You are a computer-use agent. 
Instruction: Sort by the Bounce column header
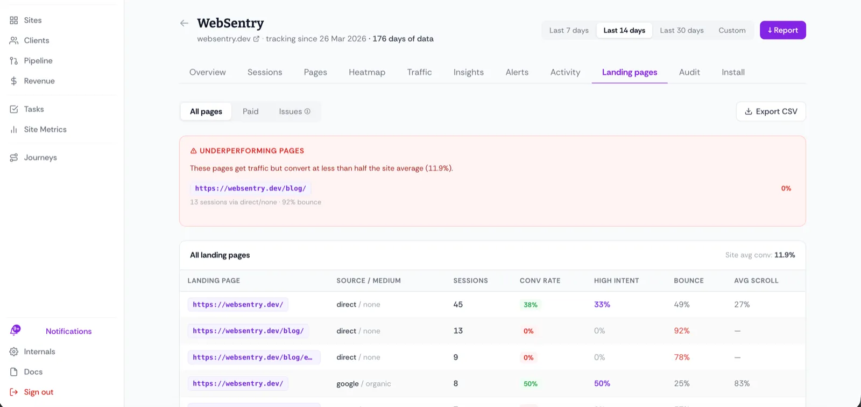coord(689,280)
